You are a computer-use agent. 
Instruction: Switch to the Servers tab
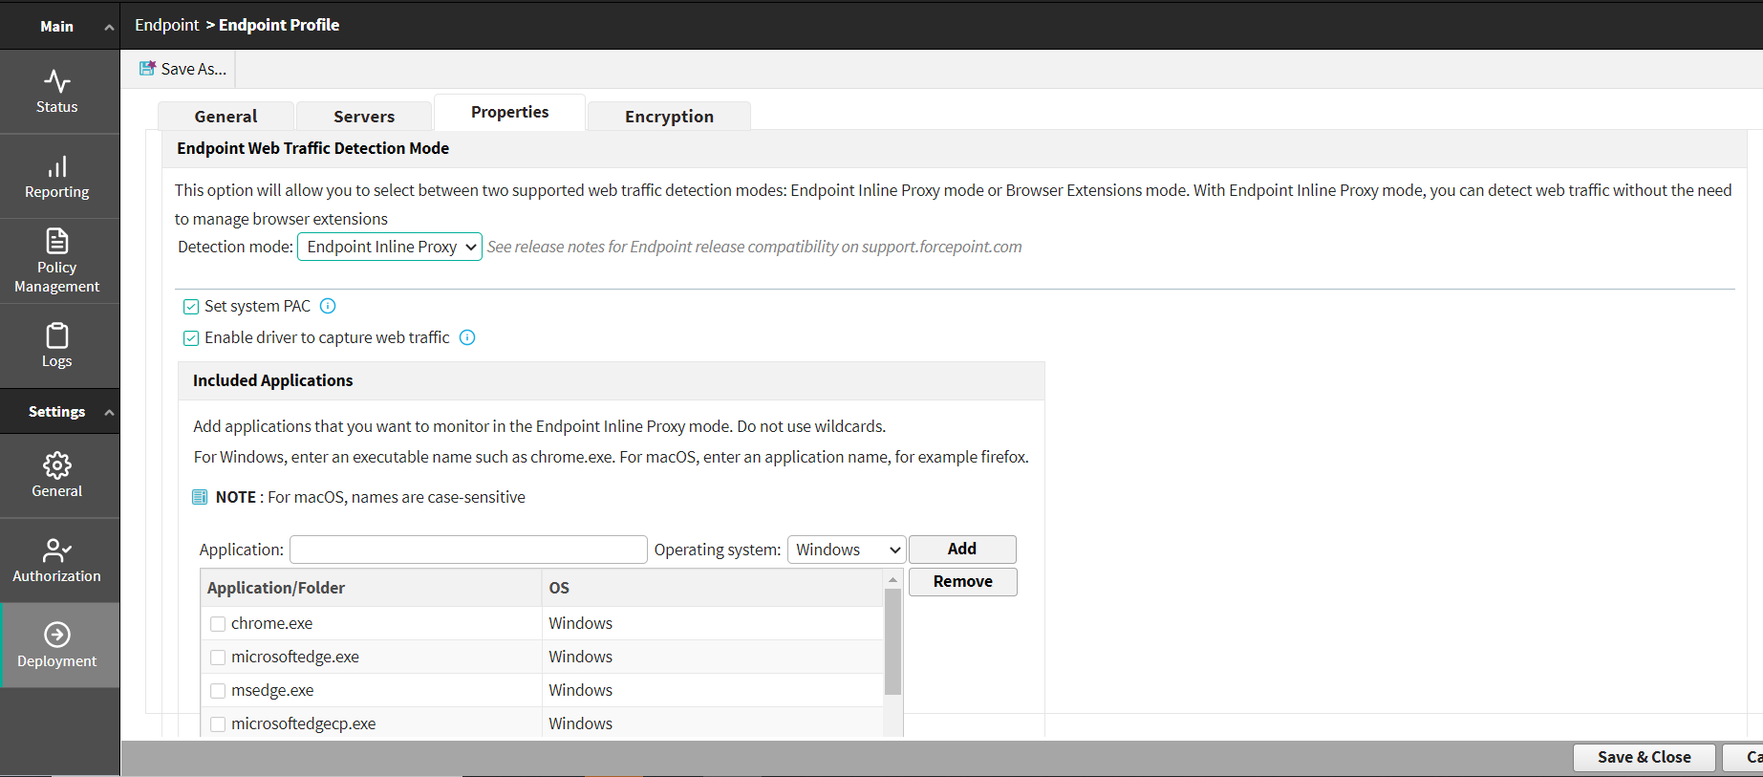click(363, 117)
